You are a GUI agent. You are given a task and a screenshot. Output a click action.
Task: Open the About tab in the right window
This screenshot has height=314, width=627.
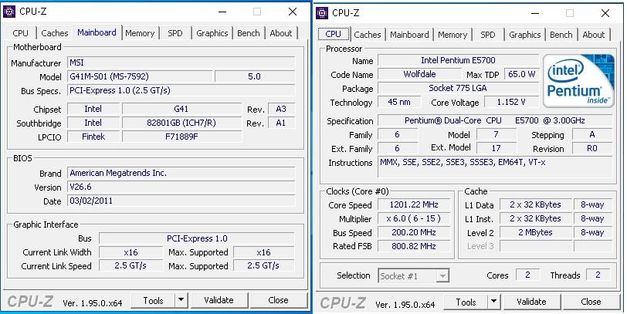click(594, 35)
